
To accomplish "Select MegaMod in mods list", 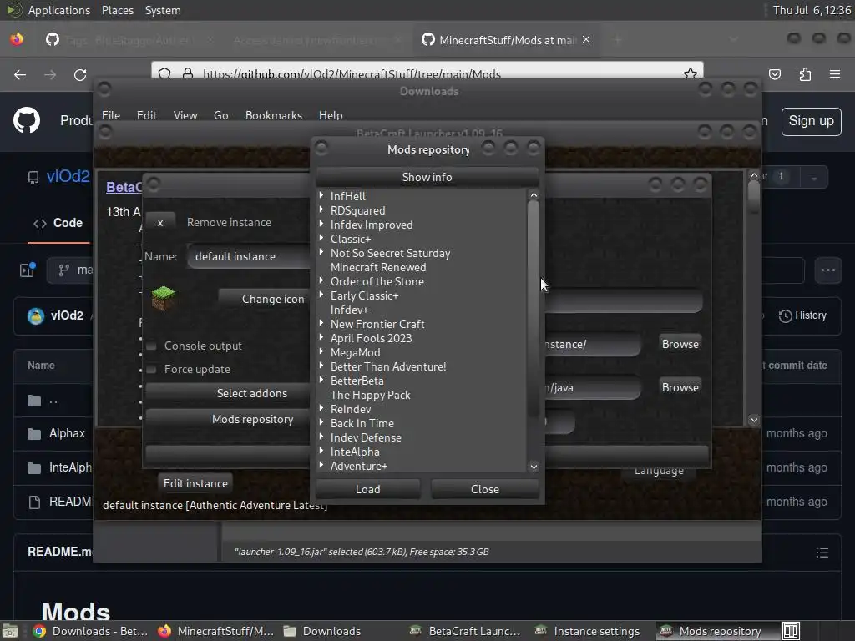I will coord(355,352).
